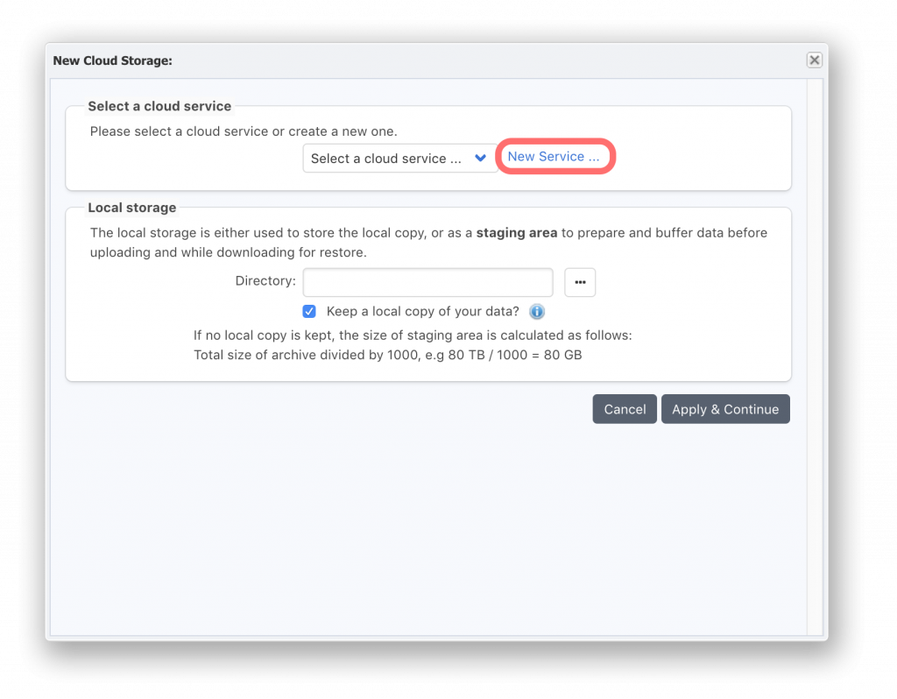Click the 'Local storage' group heading
Screen dimensions: 897x699
132,208
